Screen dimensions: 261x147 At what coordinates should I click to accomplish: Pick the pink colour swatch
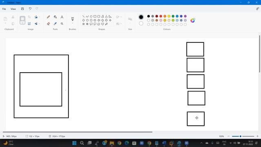pos(161,20)
